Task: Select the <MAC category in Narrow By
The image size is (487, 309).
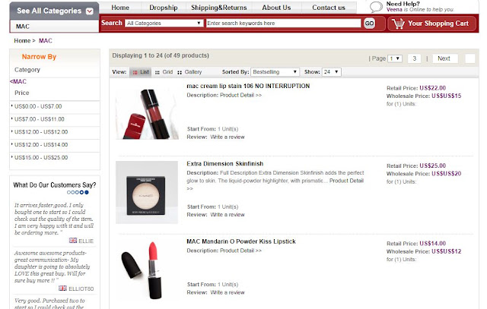Action: 18,81
